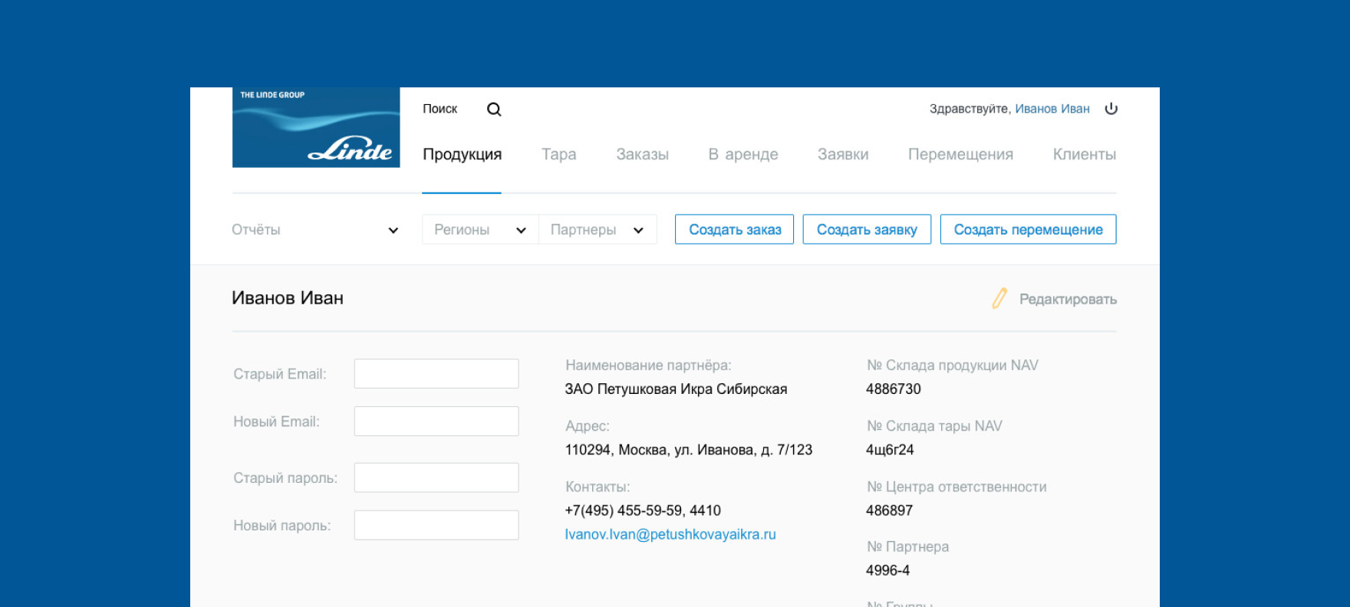Click the search magnifier icon
This screenshot has width=1350, height=607.
[x=494, y=110]
